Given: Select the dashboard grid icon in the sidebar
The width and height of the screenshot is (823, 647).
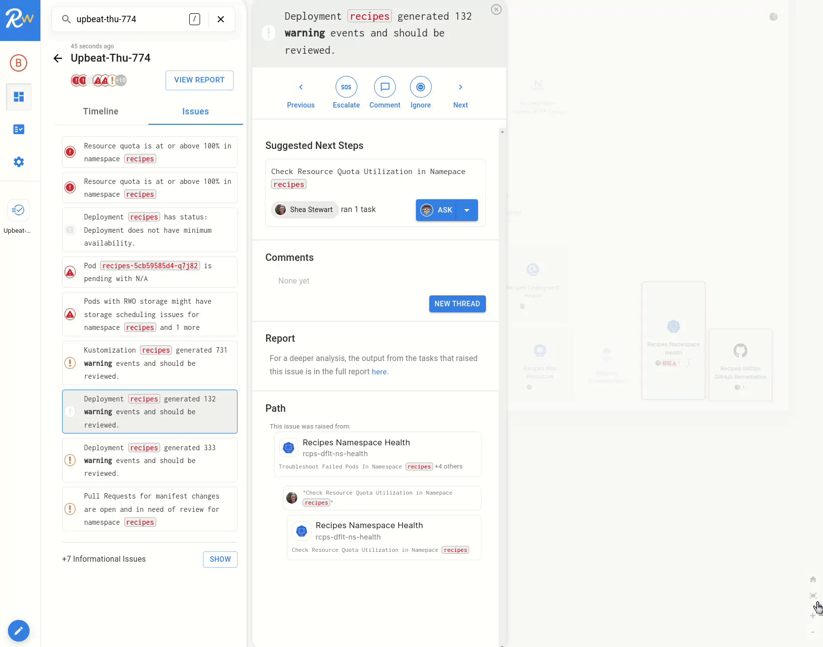Looking at the screenshot, I should point(19,97).
